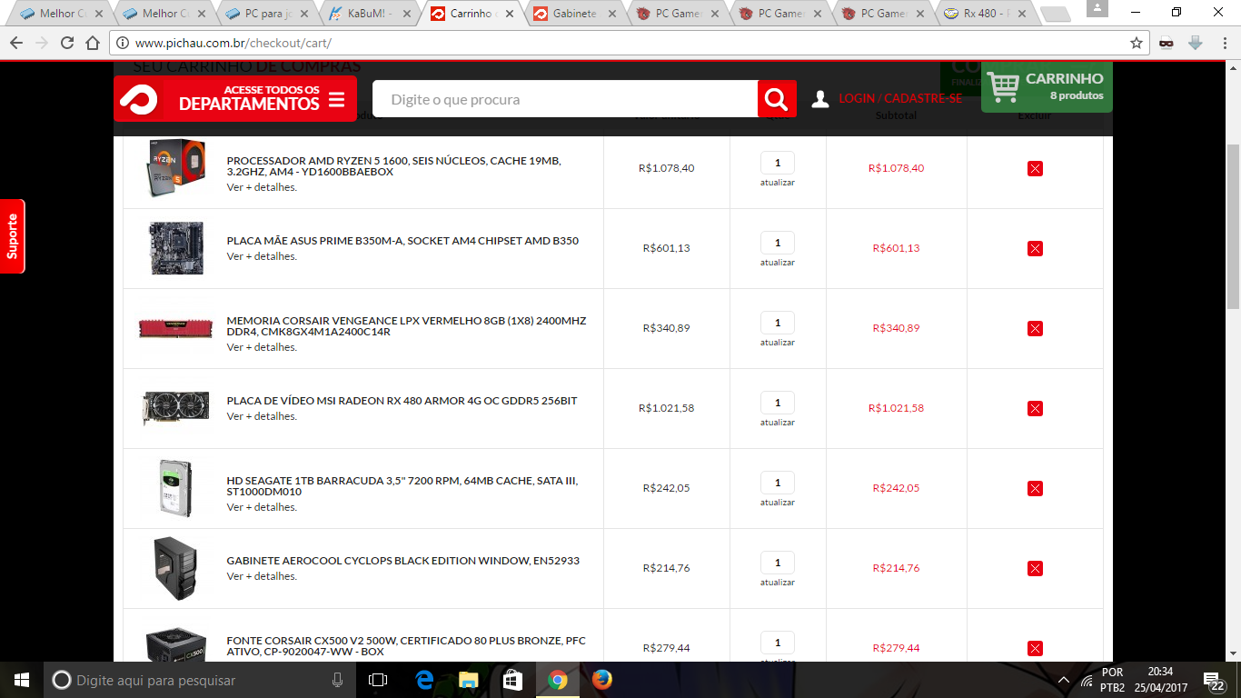Click the browser home icon
1241x698 pixels.
[x=93, y=43]
